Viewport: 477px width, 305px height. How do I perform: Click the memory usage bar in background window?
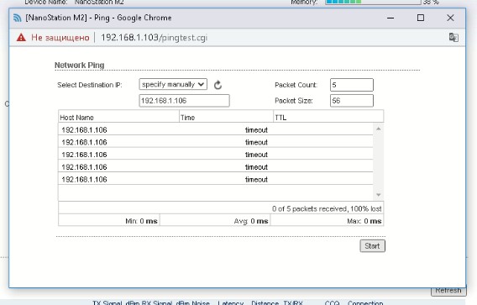click(373, 3)
